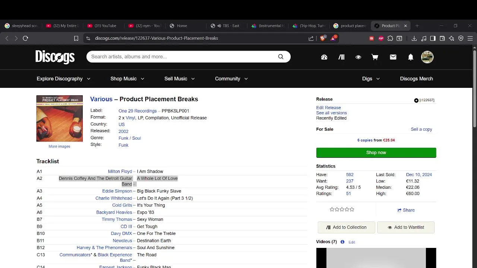This screenshot has width=477, height=268.
Task: Expand the Digs menu
Action: click(x=371, y=79)
